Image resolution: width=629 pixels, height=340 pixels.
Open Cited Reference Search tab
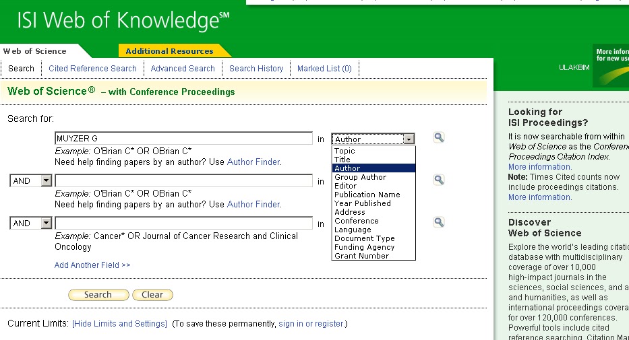[x=92, y=69]
